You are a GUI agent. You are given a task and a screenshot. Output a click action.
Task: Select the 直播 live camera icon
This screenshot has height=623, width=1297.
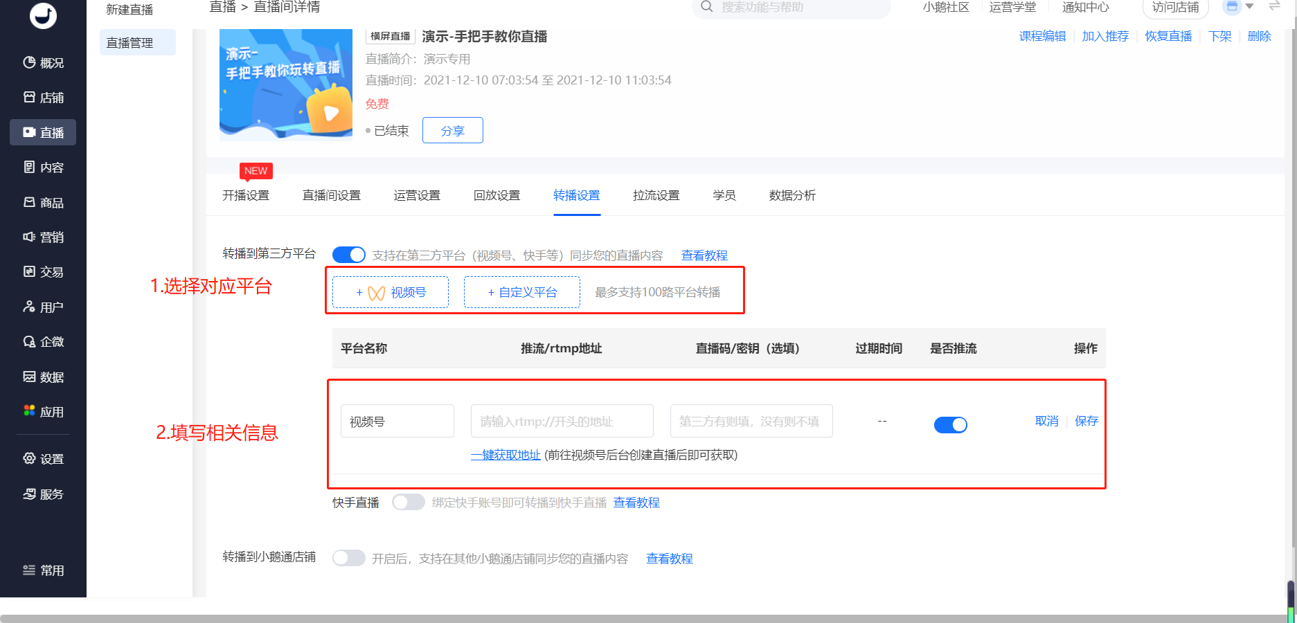click(x=29, y=132)
